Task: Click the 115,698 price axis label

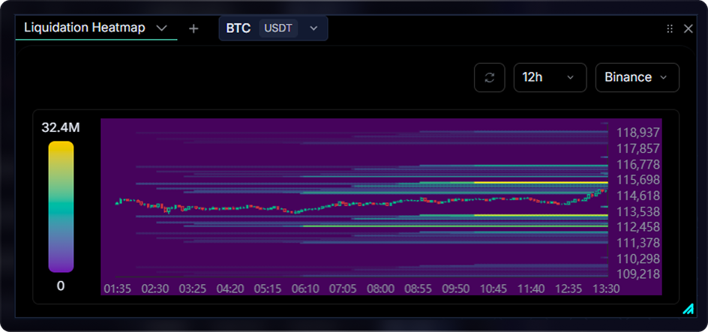Action: pyautogui.click(x=638, y=180)
